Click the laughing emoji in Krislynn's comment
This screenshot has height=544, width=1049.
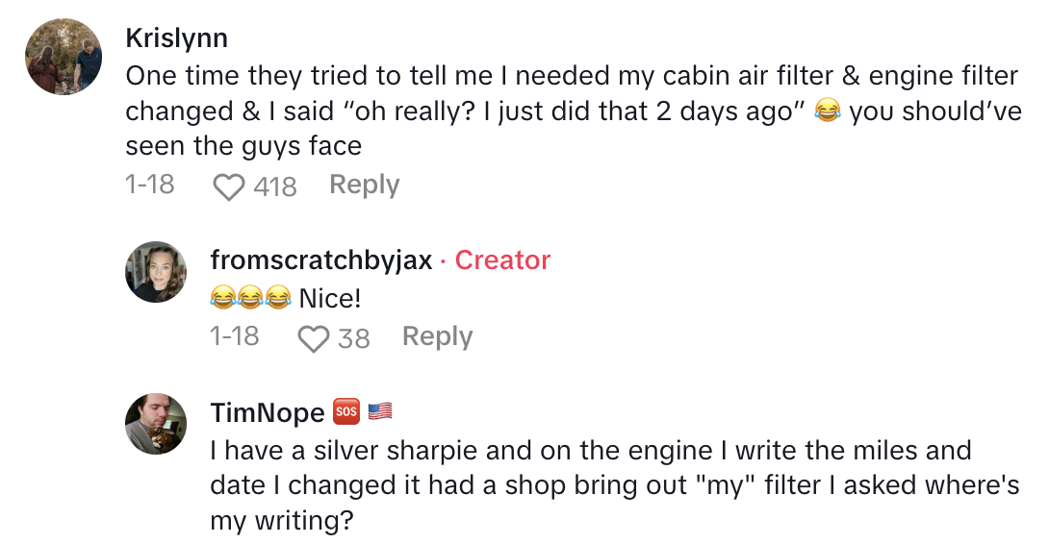(827, 111)
